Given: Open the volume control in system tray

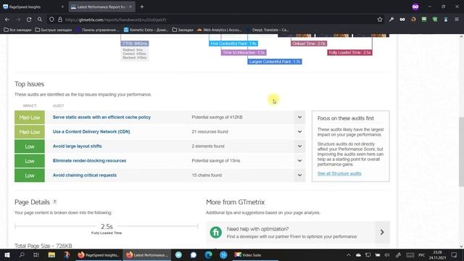Looking at the screenshot, I should [x=387, y=254].
